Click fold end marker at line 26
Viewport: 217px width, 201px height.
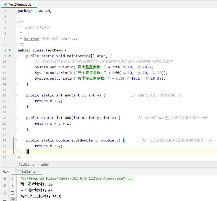[16, 152]
